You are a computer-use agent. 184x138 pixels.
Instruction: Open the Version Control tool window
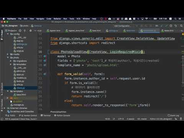click(x=28, y=115)
